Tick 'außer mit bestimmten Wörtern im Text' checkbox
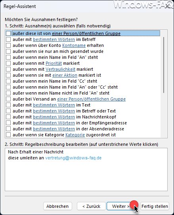The image size is (174, 215). click(x=8, y=105)
